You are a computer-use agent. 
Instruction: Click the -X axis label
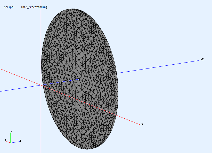[x=142, y=124]
